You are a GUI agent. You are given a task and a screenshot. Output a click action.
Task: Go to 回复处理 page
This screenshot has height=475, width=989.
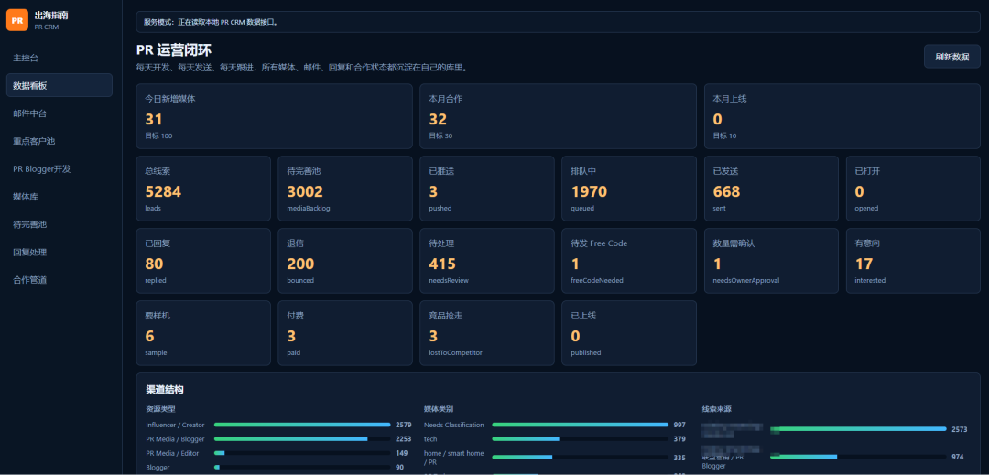point(60,252)
